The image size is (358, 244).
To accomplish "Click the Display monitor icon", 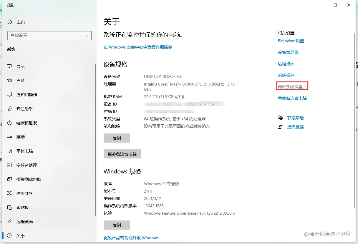I will (x=10, y=66).
